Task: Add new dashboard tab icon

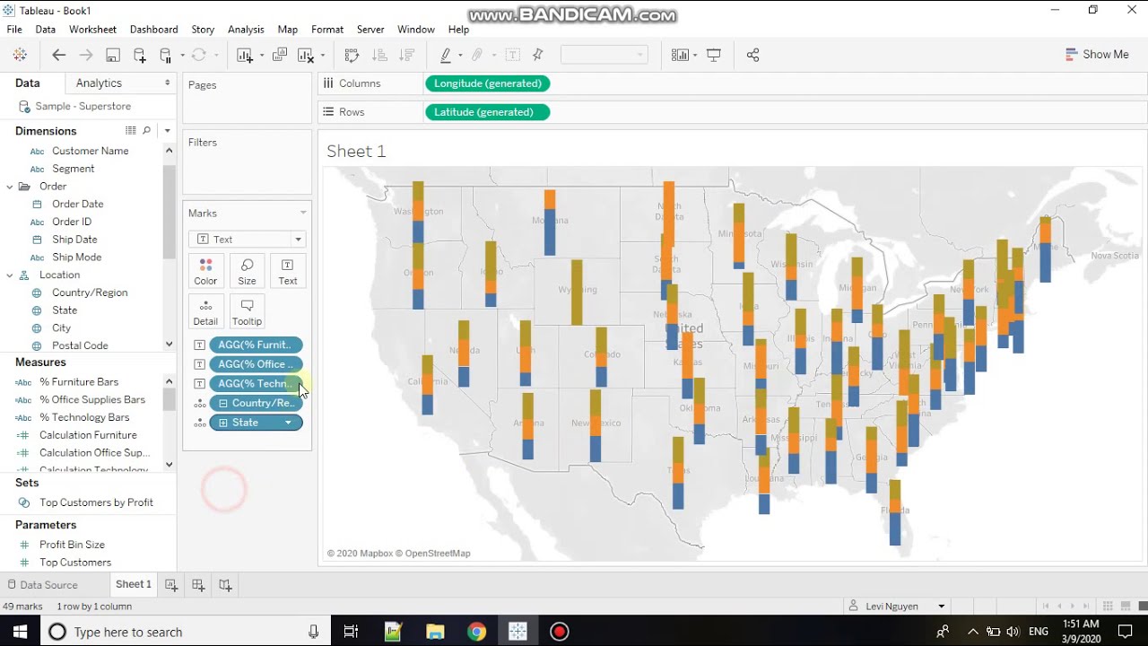Action: tap(198, 585)
